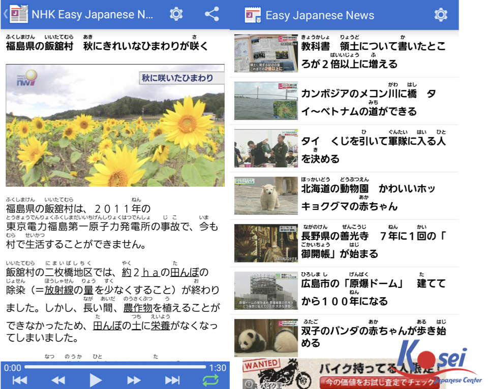This screenshot has width=488, height=389.
Task: Rewind the article audio
Action: point(58,380)
